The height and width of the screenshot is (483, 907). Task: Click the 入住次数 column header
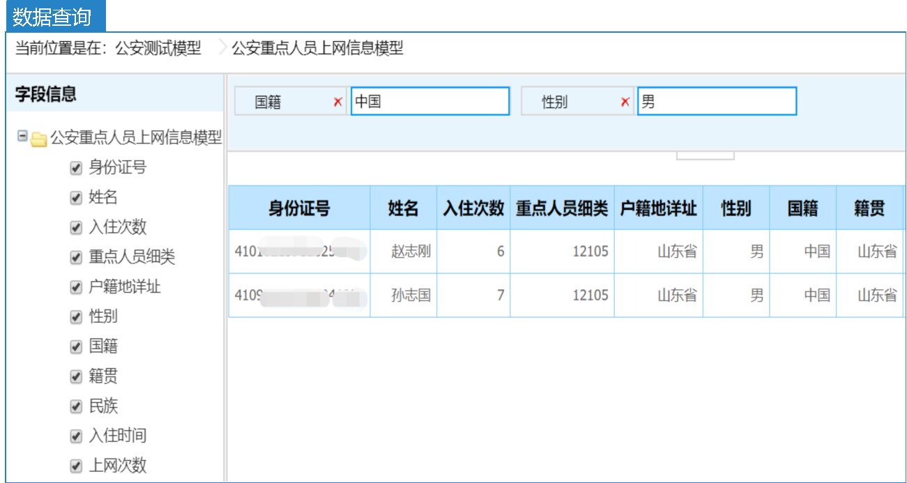click(x=473, y=208)
